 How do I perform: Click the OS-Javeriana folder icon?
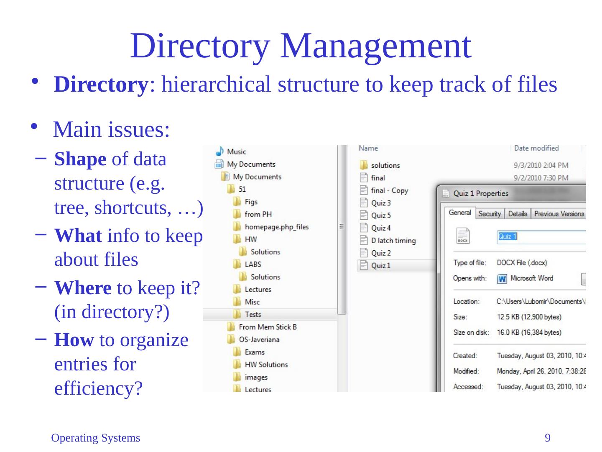231,339
